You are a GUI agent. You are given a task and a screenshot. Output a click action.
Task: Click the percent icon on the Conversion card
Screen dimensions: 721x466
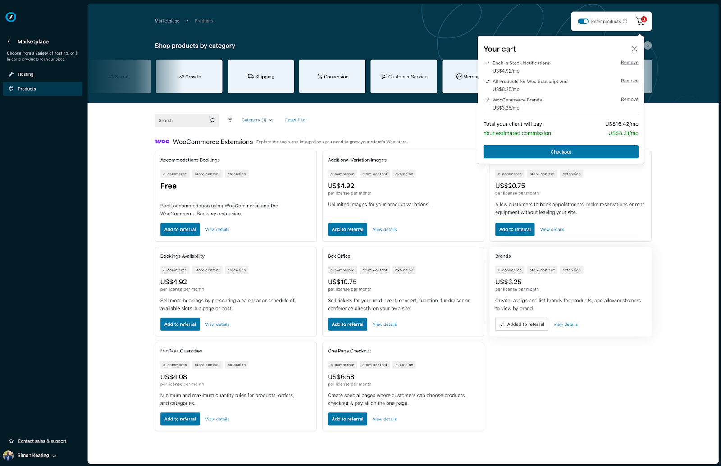[321, 76]
